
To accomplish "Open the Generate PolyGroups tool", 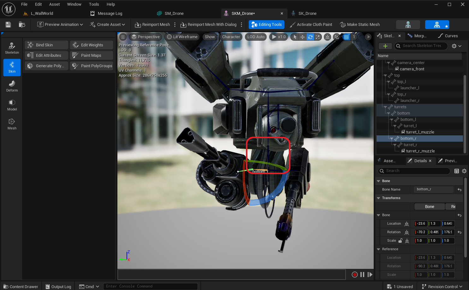I will pos(46,66).
